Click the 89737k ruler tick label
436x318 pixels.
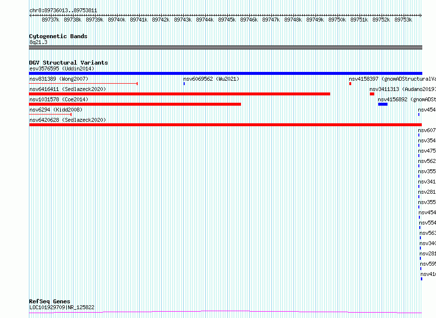click(50, 20)
